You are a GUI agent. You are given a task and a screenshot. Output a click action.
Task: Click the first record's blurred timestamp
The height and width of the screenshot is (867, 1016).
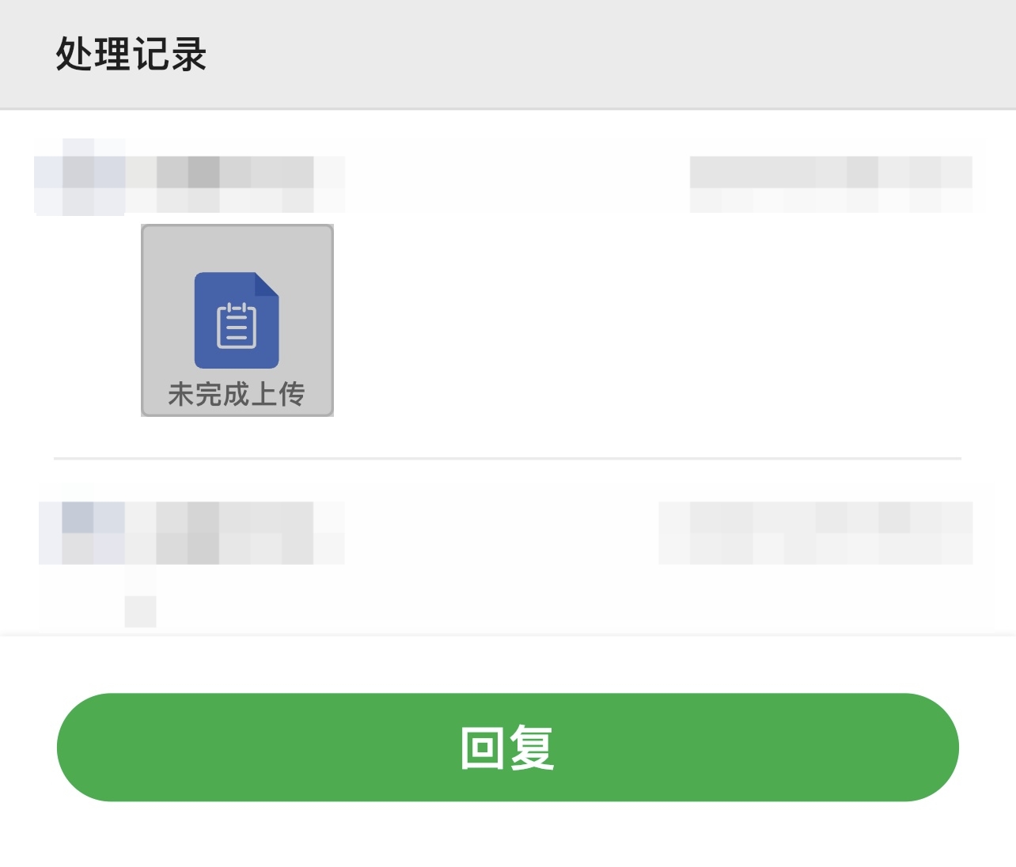[831, 184]
